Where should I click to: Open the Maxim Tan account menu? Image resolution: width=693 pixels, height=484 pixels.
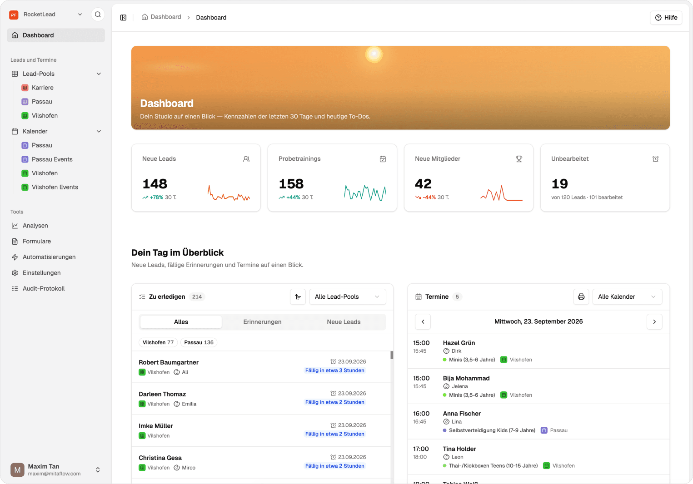coord(55,470)
